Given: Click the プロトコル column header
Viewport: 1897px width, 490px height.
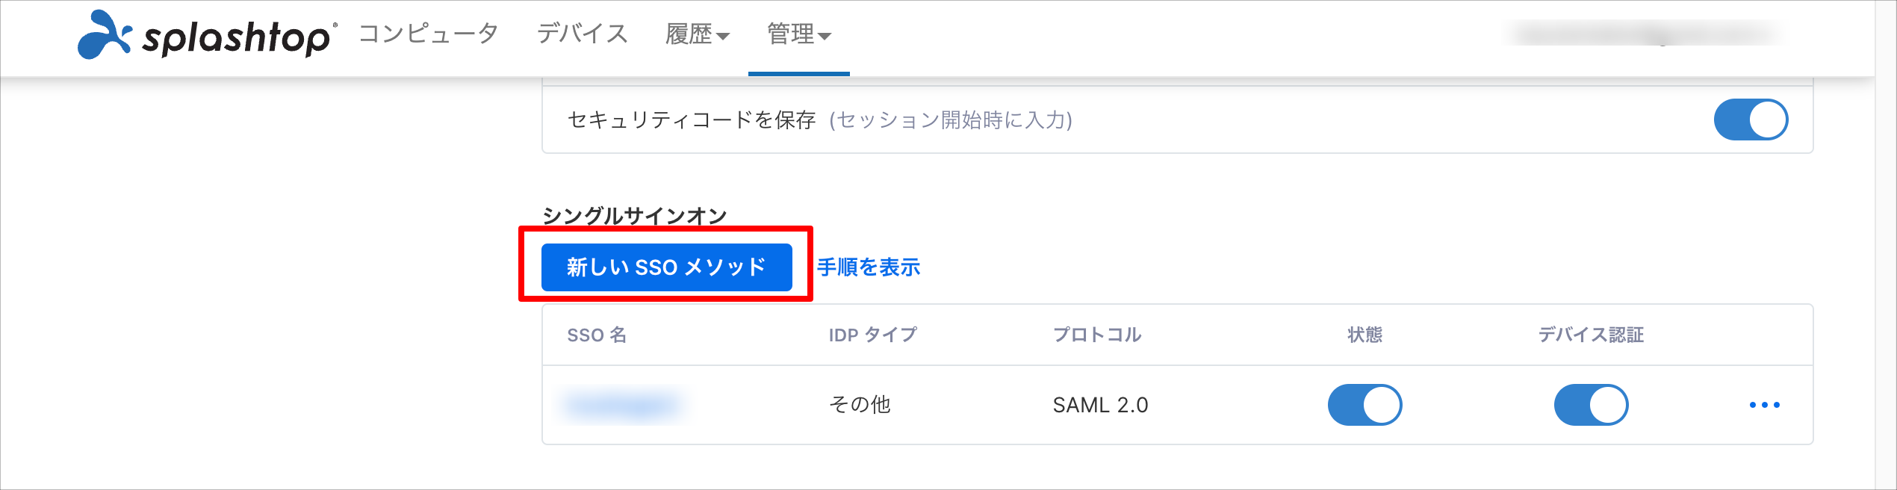Looking at the screenshot, I should [1097, 335].
